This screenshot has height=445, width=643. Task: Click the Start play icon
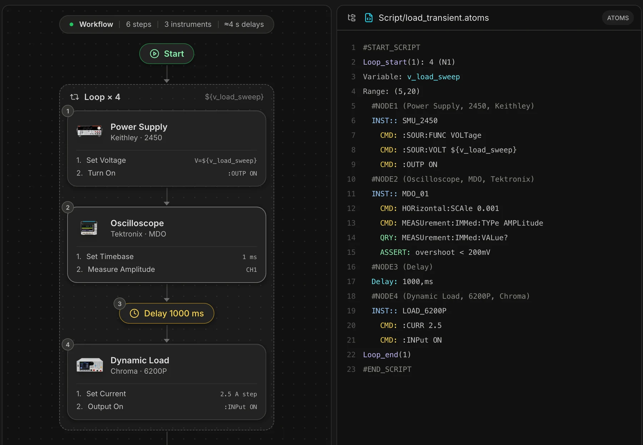pos(154,54)
